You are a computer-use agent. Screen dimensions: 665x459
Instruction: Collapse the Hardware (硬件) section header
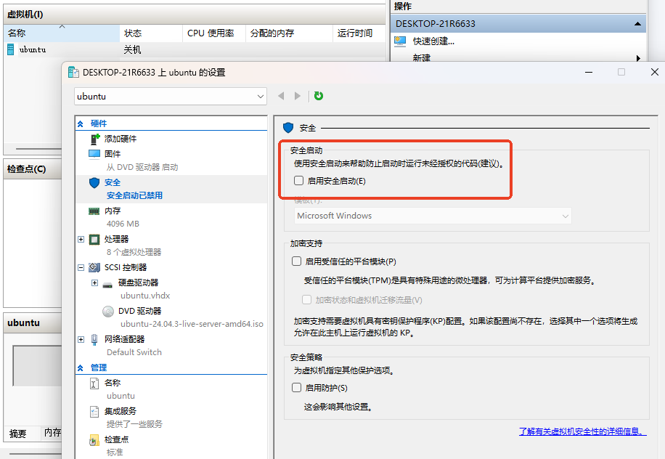(x=80, y=124)
